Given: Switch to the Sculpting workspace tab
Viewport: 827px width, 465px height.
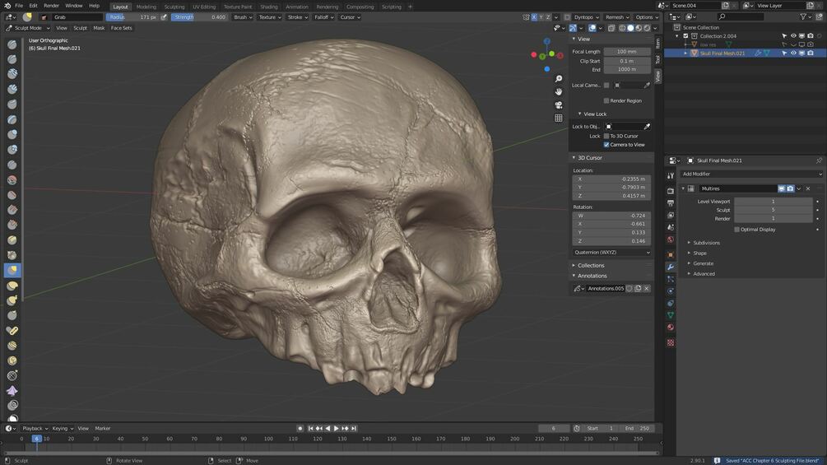Looking at the screenshot, I should pyautogui.click(x=174, y=7).
